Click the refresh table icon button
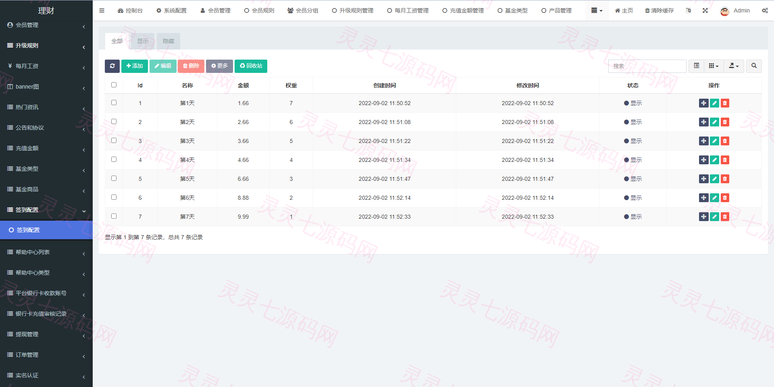 pyautogui.click(x=112, y=66)
